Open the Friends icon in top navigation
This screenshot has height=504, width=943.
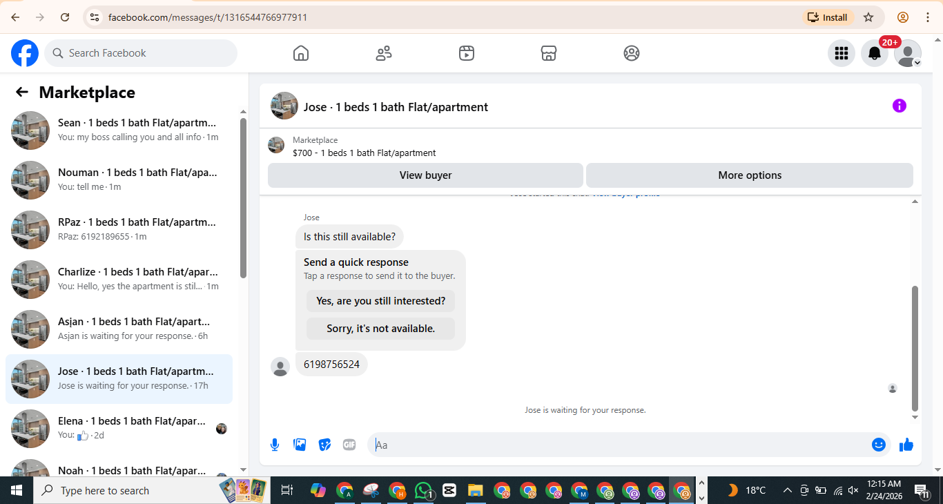coord(384,53)
